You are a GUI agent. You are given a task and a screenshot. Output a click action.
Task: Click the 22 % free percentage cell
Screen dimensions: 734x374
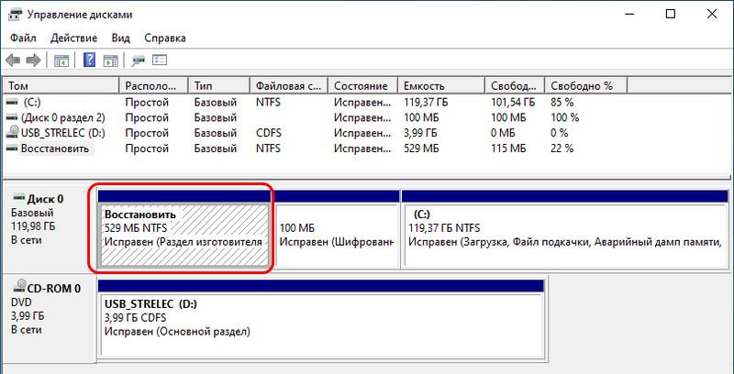pyautogui.click(x=562, y=148)
